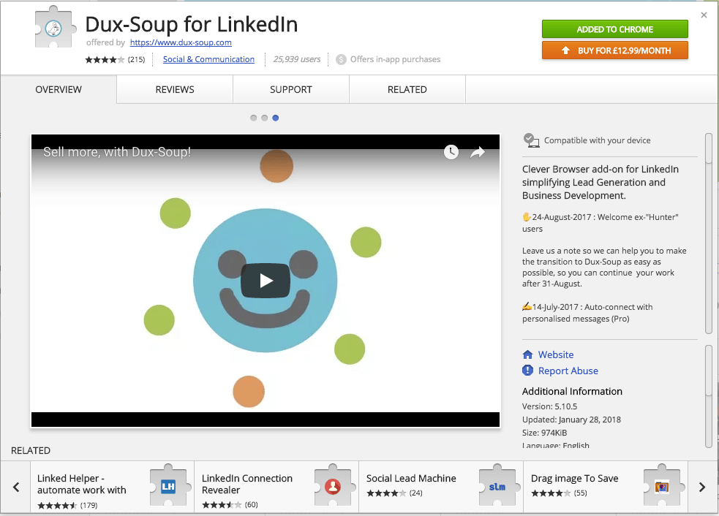The height and width of the screenshot is (516, 719).
Task: Open the Website link
Action: (556, 354)
